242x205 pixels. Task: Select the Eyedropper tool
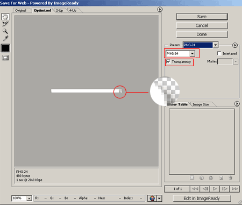click(5, 38)
